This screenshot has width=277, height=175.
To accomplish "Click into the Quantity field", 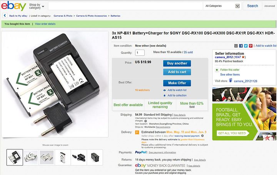I will (x=140, y=52).
